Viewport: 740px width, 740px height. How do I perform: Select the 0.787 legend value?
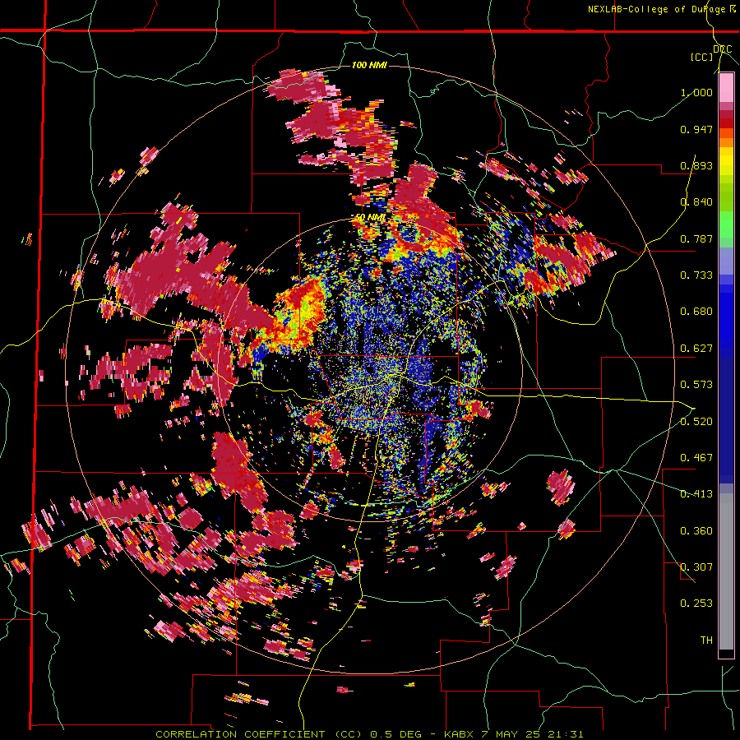coord(696,238)
